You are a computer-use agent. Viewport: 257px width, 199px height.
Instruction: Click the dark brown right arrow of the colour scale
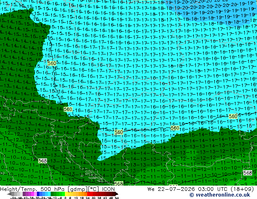click(x=116, y=194)
